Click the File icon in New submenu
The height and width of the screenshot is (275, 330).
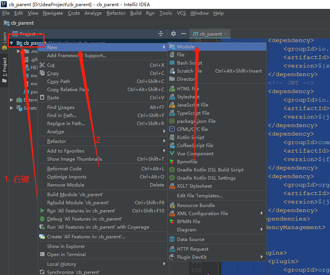click(172, 55)
